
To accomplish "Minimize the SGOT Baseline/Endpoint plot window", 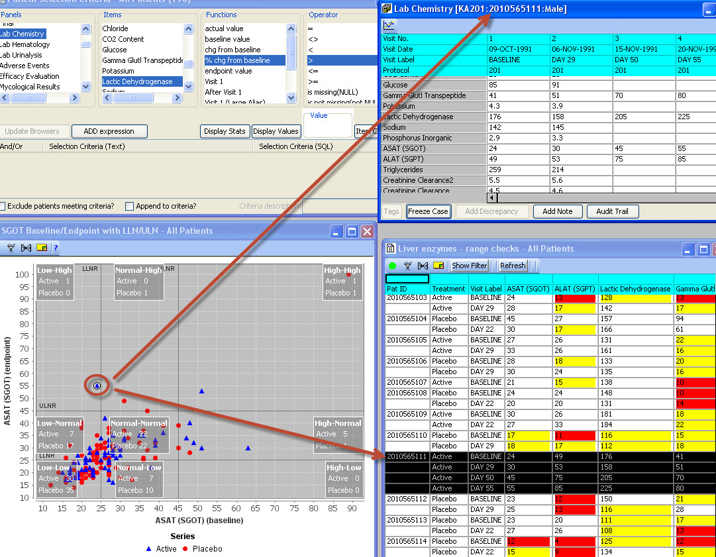I will pyautogui.click(x=336, y=231).
